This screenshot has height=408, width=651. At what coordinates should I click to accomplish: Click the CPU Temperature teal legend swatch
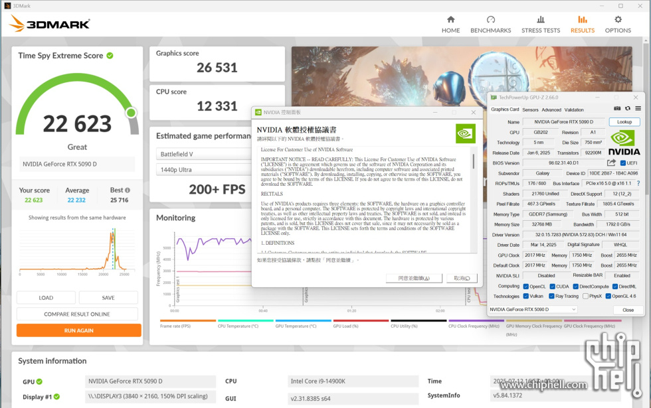(246, 320)
